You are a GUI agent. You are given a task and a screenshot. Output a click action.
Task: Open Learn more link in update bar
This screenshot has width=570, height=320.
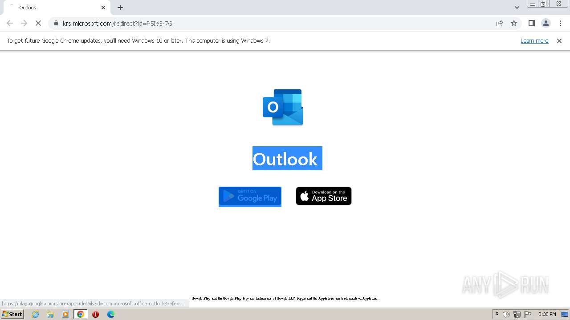pyautogui.click(x=534, y=40)
